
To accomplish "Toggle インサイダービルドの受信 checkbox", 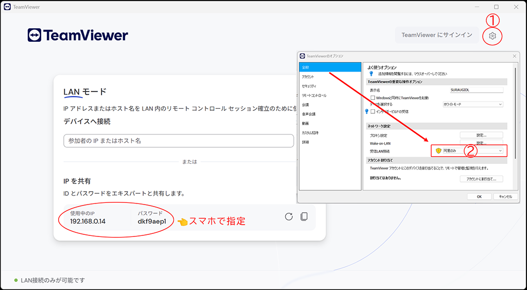I will pyautogui.click(x=373, y=111).
